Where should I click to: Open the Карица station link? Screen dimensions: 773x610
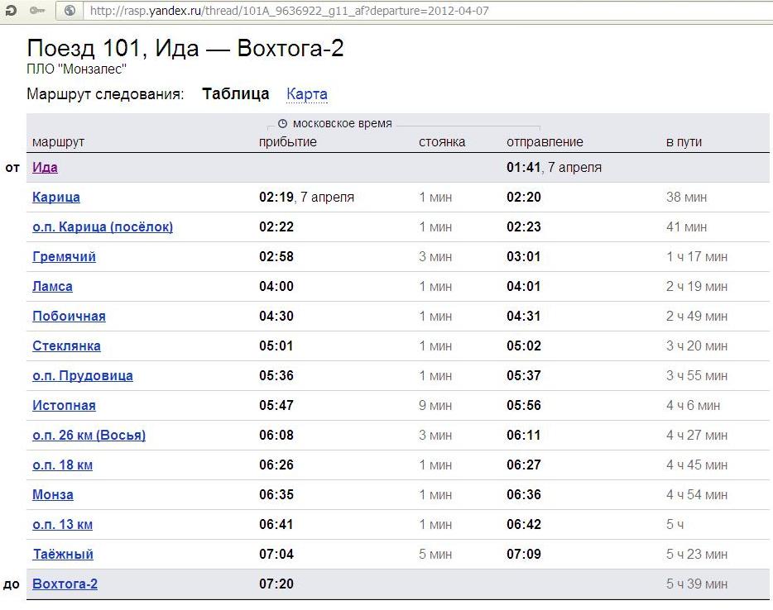56,198
